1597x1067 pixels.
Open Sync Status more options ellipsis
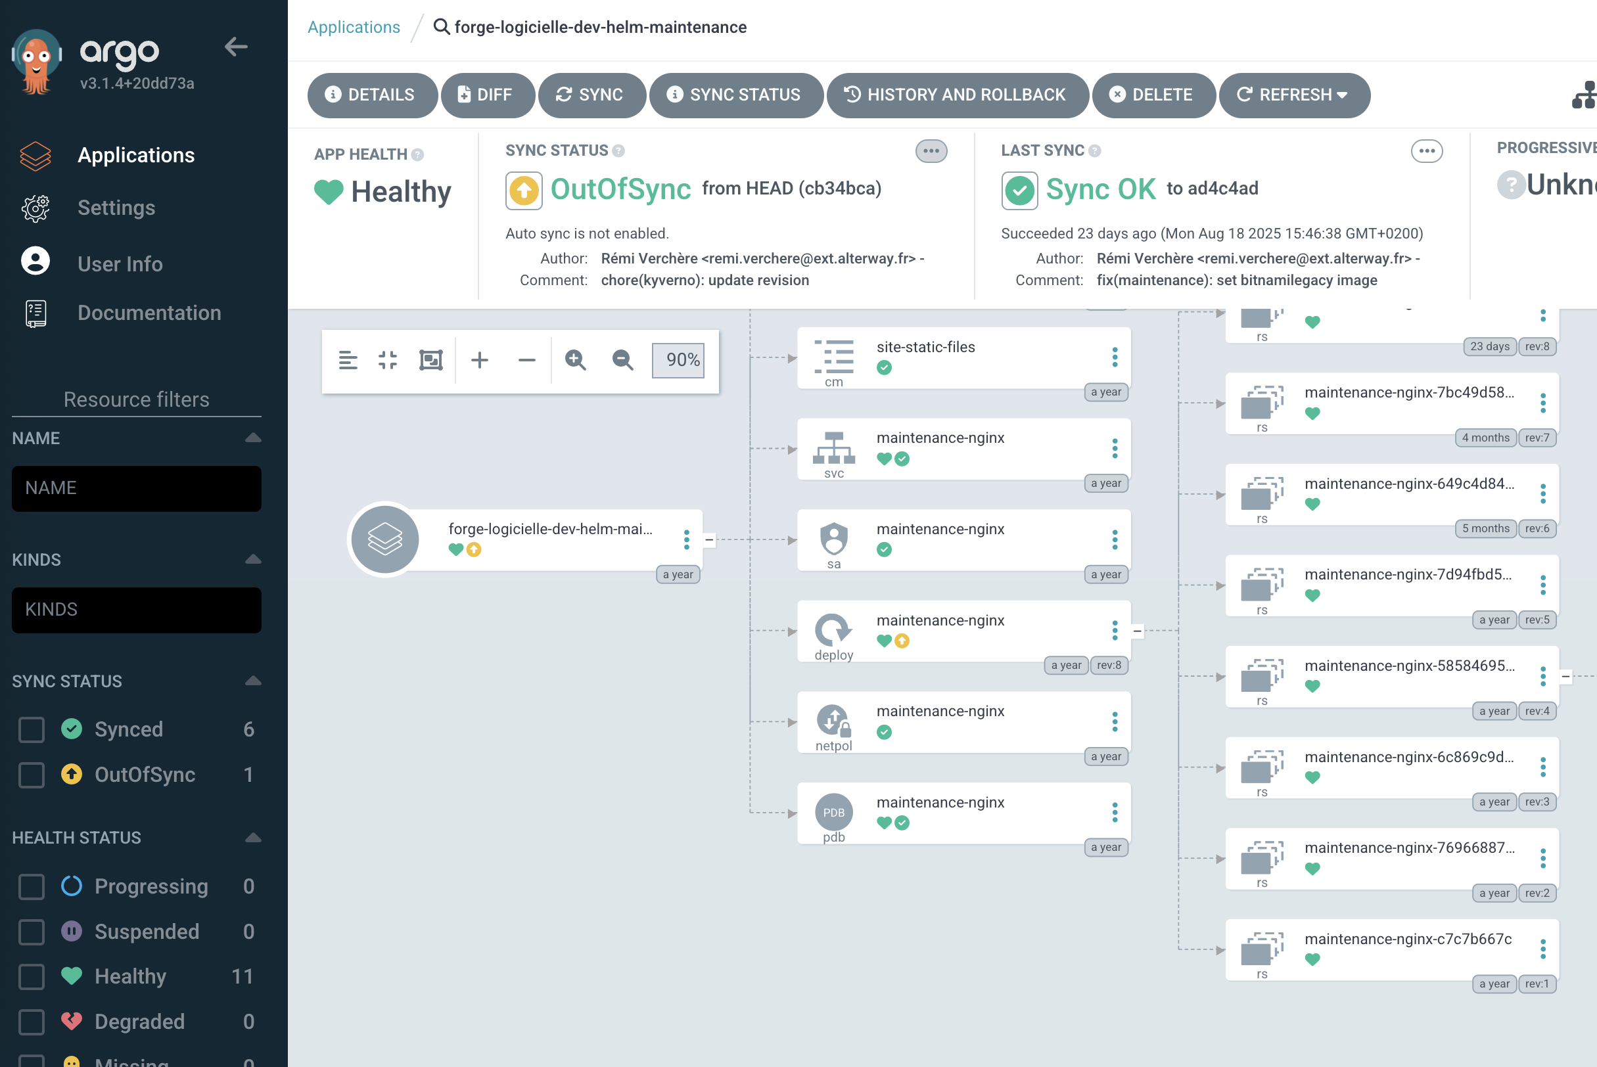click(x=931, y=151)
